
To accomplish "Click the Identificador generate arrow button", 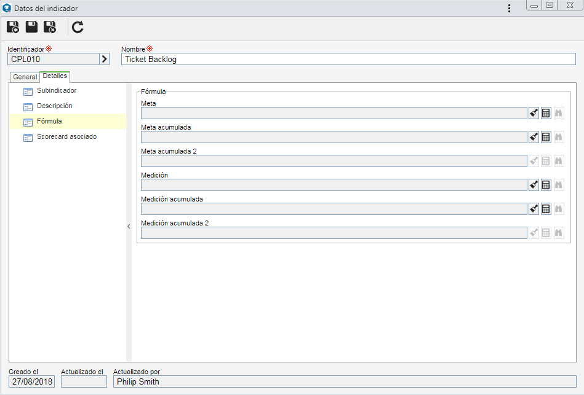I will pos(104,59).
